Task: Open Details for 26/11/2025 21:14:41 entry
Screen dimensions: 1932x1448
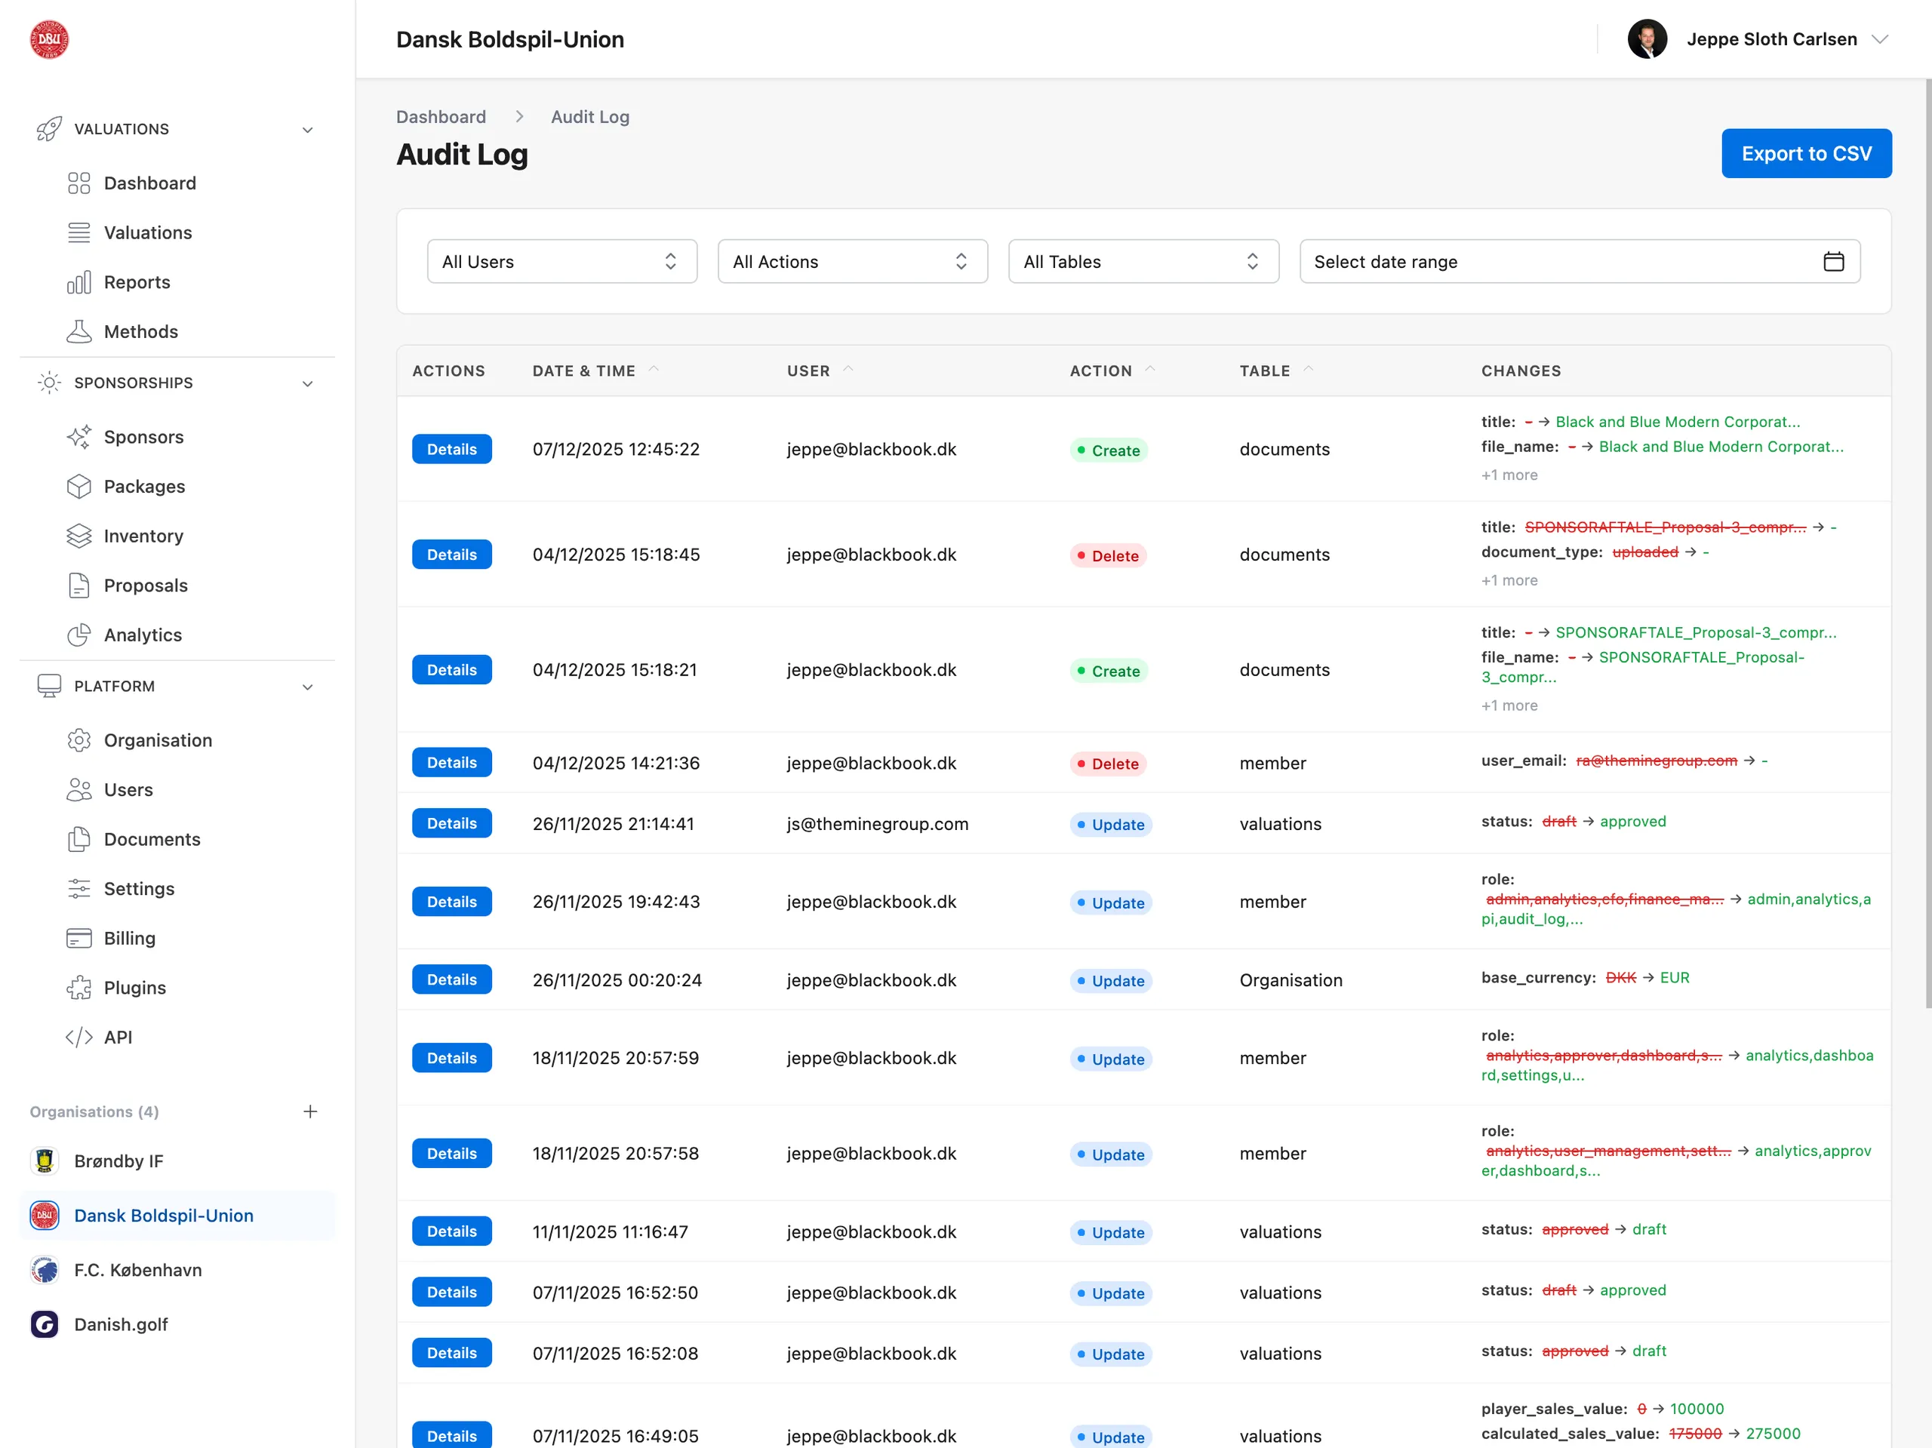Action: tap(451, 823)
